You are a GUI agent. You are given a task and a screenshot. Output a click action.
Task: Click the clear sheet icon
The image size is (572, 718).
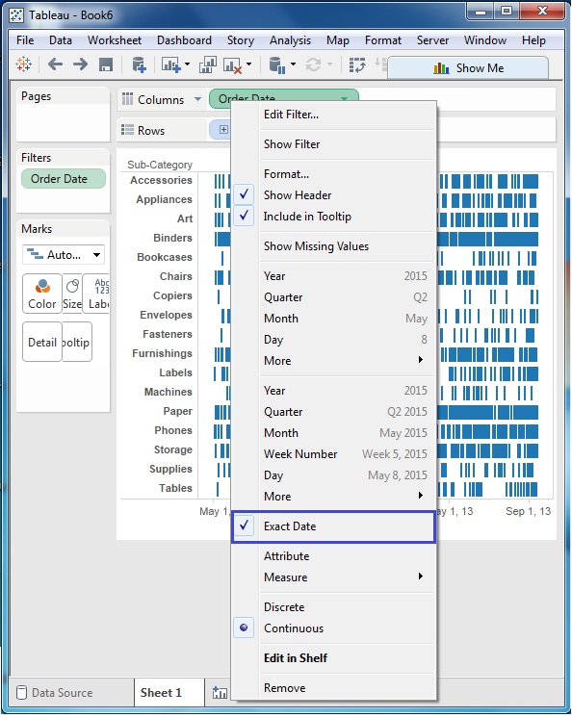232,65
